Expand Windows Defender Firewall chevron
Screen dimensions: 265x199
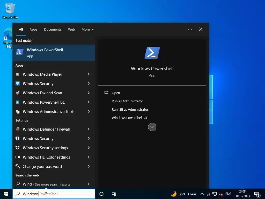(x=89, y=129)
